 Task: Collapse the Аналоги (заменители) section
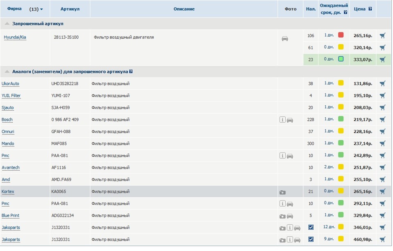[7, 72]
